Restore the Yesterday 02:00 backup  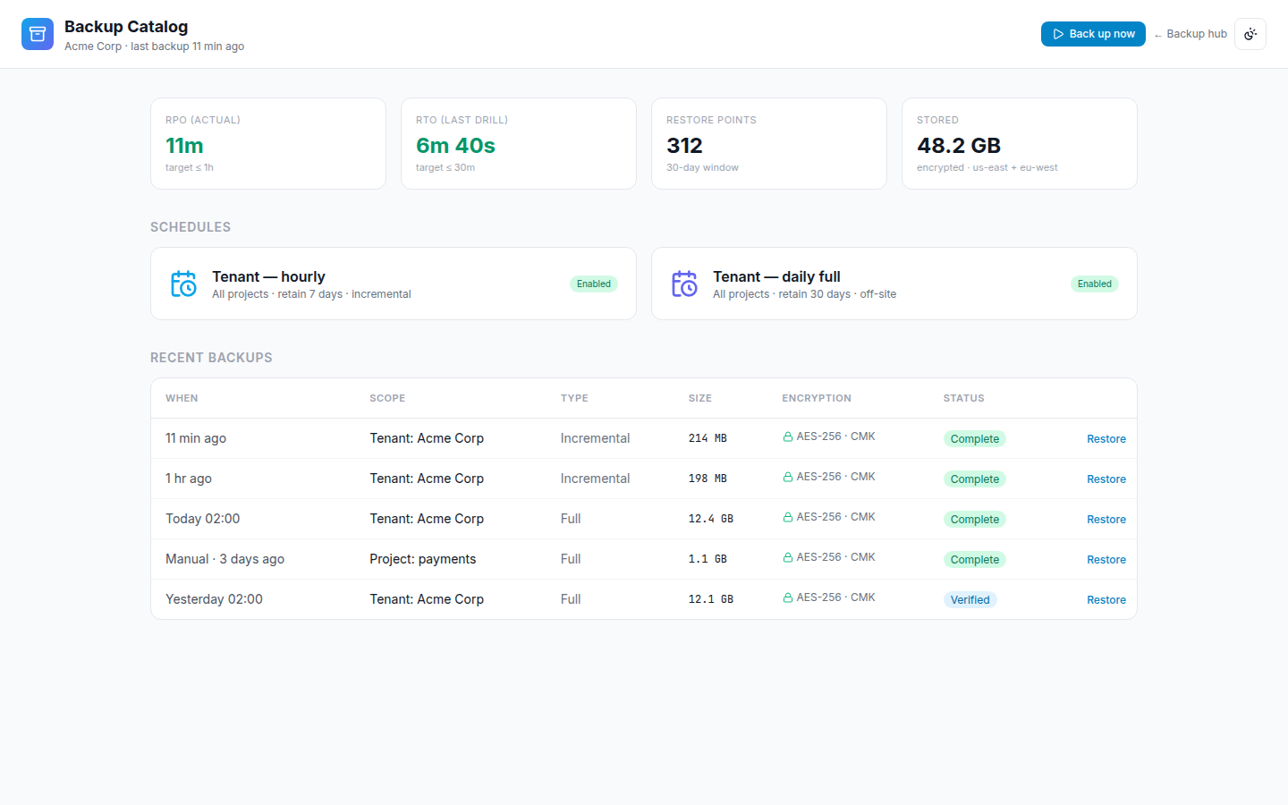pos(1106,600)
